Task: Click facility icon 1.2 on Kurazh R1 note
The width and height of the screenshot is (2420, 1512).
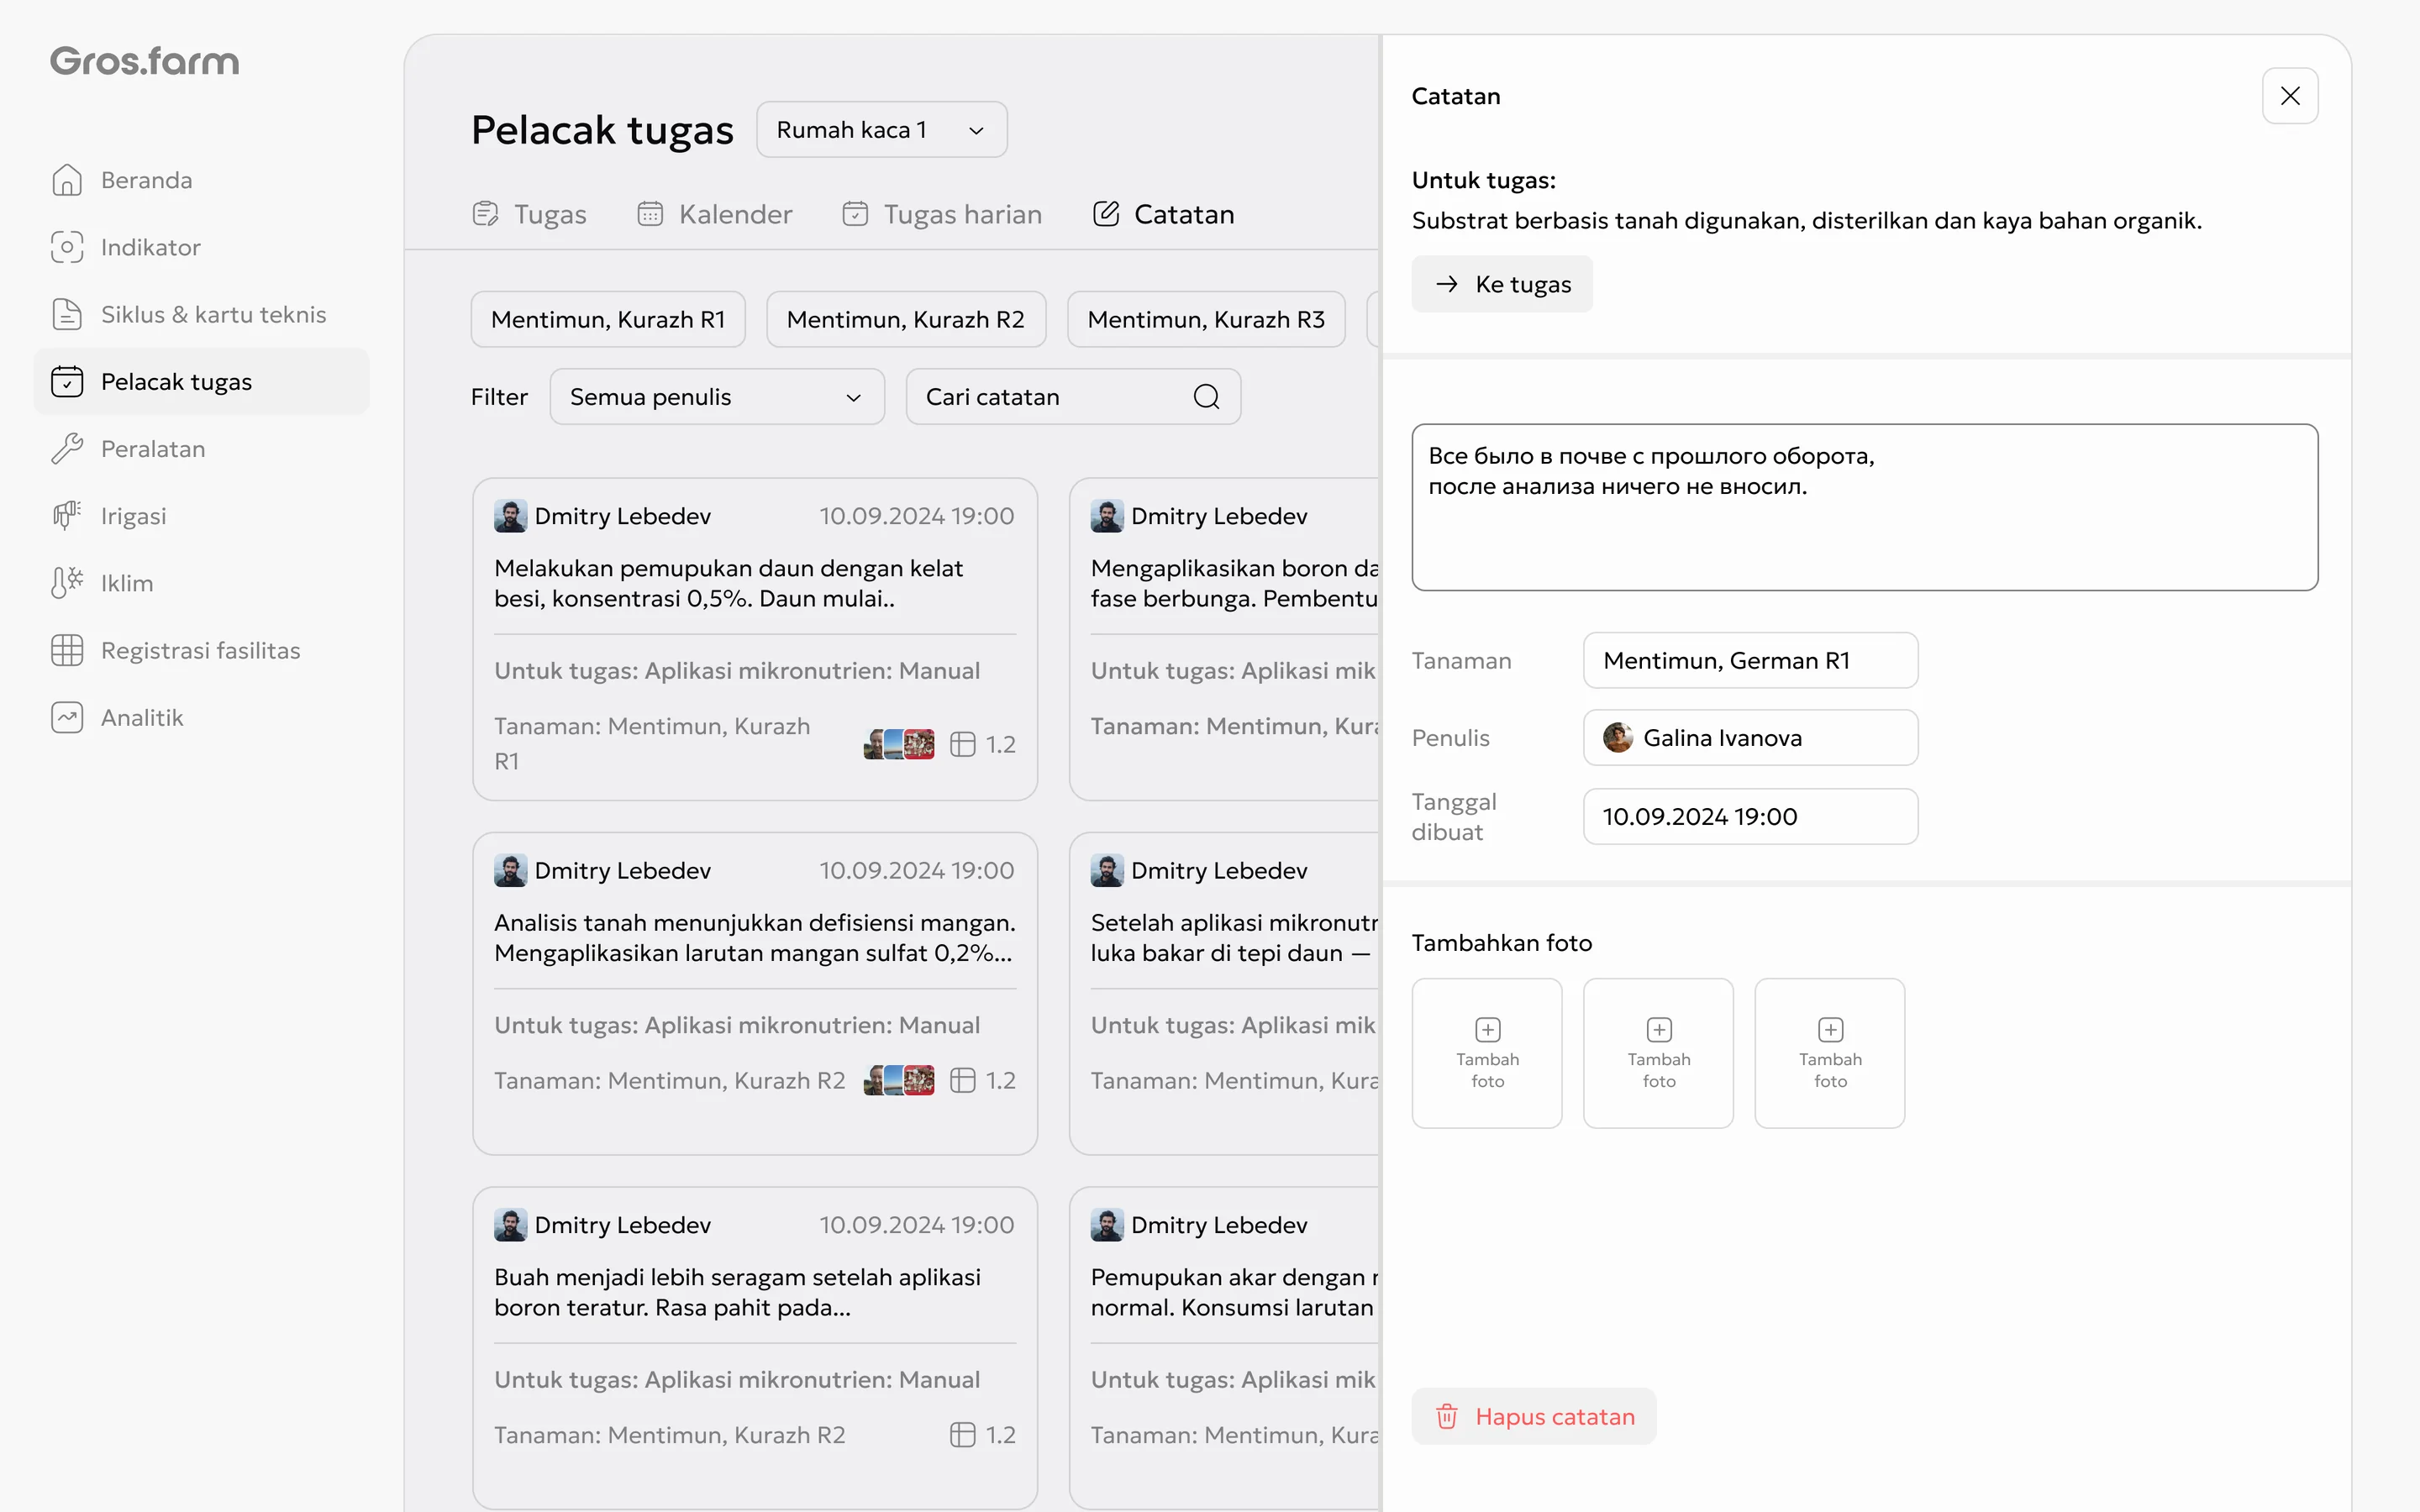Action: (962, 744)
